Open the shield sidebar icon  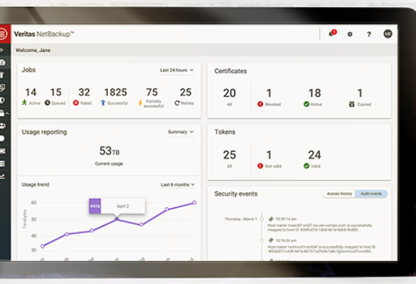pyautogui.click(x=2, y=100)
